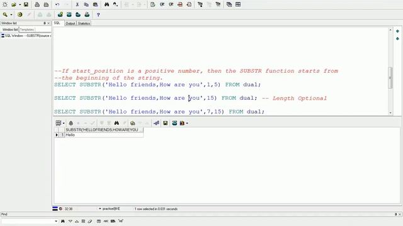Click the teal database icon in results toolbar

pos(174,123)
